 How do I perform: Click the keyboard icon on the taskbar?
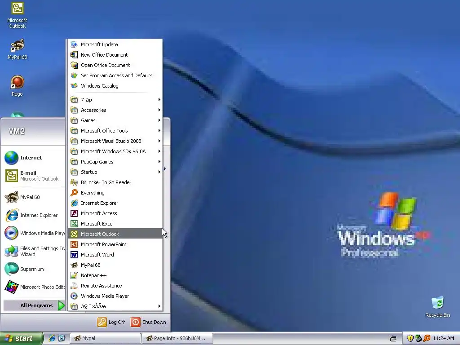click(394, 339)
